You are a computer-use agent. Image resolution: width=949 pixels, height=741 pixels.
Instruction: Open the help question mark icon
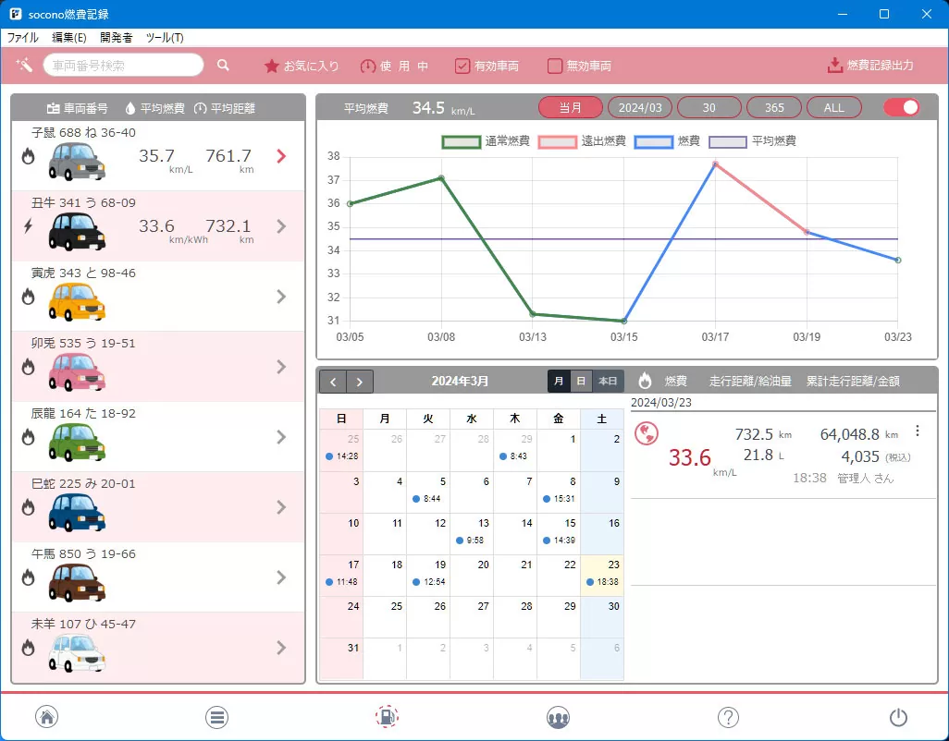(728, 717)
